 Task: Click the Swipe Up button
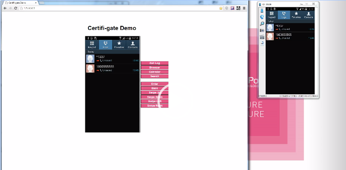coord(154,93)
